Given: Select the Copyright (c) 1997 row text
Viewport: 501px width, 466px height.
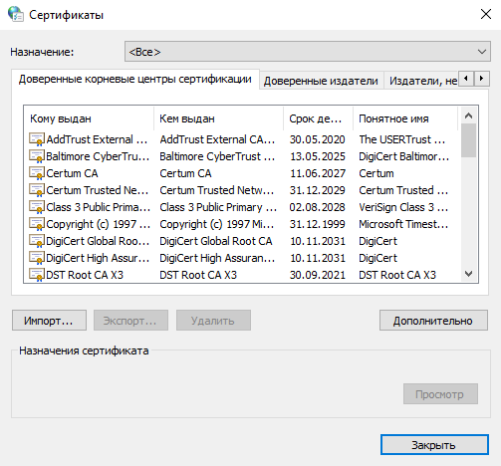Looking at the screenshot, I should 99,224.
